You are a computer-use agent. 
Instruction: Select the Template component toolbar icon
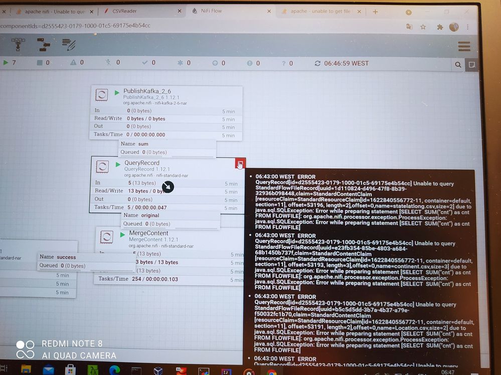[44, 45]
